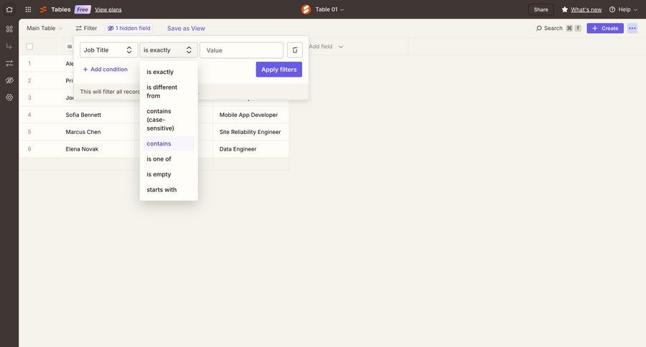Click the Tables logo icon
Viewport: 646px width, 347px height.
43,9
